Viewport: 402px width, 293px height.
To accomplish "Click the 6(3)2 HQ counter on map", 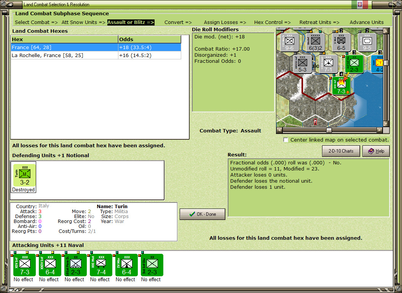I will 315,42.
